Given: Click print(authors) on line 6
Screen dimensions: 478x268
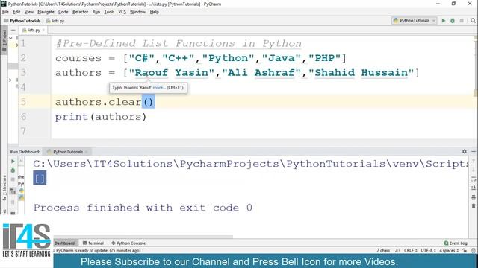Looking at the screenshot, I should 101,117.
